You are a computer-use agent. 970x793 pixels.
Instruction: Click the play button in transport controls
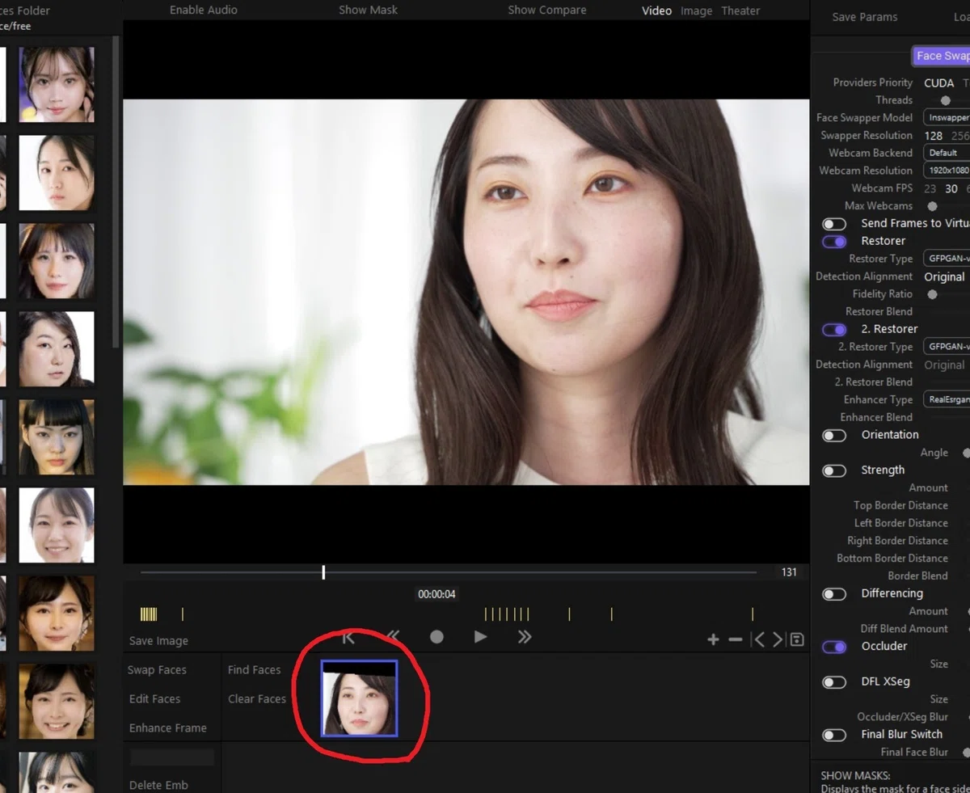click(480, 637)
